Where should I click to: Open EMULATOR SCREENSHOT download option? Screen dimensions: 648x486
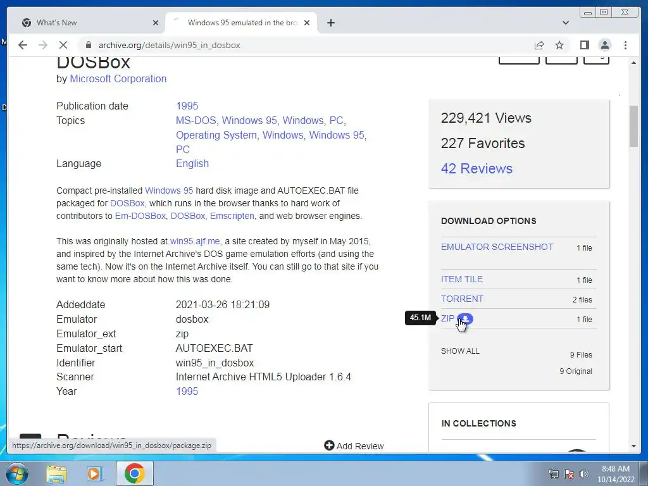pyautogui.click(x=497, y=247)
